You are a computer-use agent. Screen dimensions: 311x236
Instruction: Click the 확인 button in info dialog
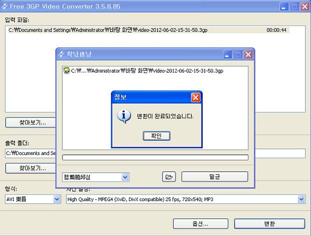[x=157, y=136]
